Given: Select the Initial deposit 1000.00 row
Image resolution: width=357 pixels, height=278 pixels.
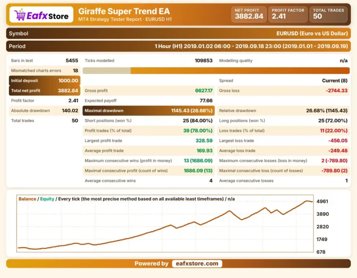Looking at the screenshot, I should point(45,81).
